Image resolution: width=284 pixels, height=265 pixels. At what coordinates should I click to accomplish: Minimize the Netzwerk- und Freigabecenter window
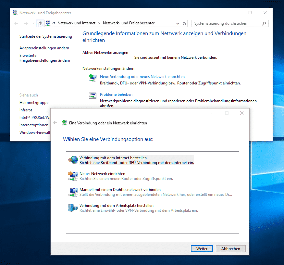pyautogui.click(x=235, y=13)
